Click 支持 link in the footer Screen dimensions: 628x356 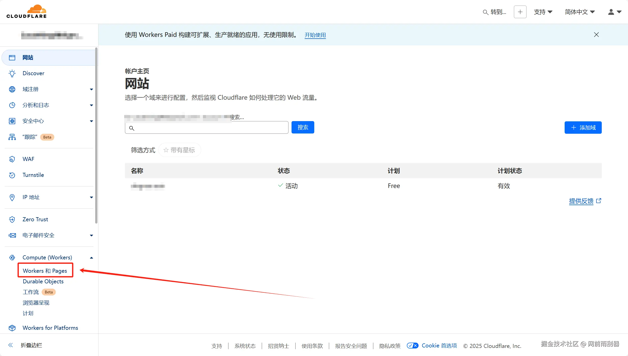tap(217, 346)
